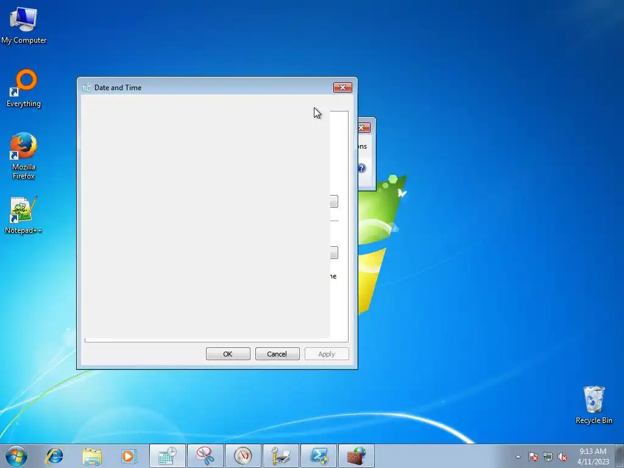Open the Windows Start menu
The image size is (624, 468).
pos(16,456)
